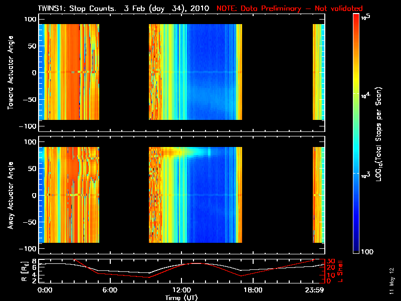Click the '12:00' time tick label

click(181, 290)
